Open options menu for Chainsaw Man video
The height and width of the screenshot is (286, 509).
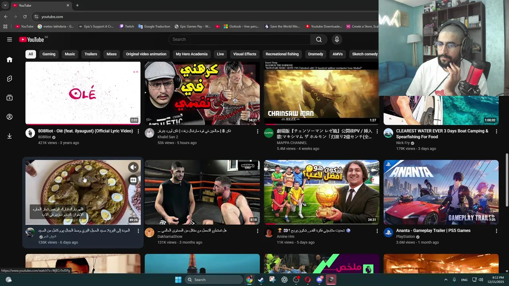tap(377, 131)
